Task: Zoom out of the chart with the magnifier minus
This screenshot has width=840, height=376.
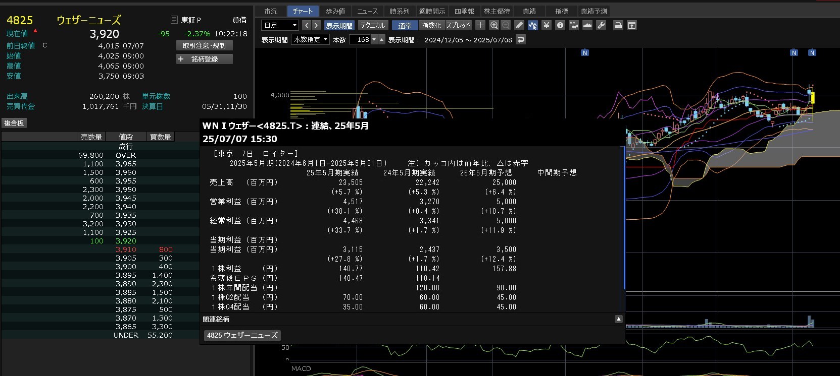Action: click(x=506, y=25)
